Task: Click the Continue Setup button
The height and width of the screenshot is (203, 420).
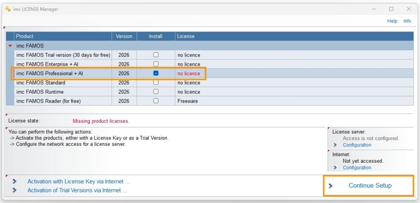Action: tap(369, 186)
